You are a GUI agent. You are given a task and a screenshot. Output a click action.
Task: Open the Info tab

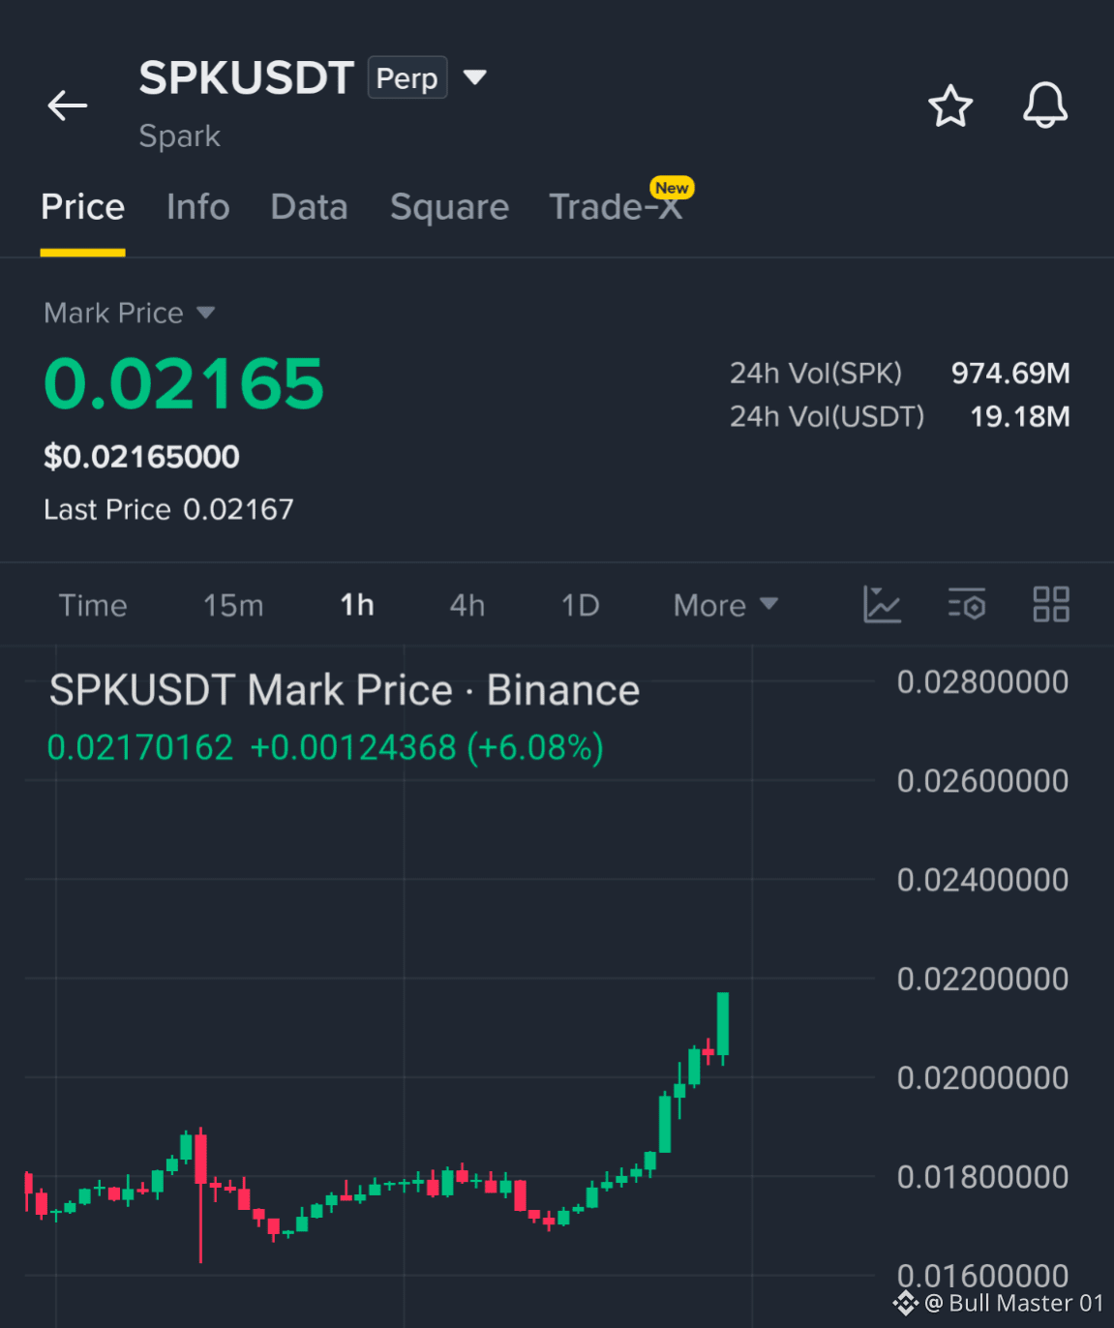[198, 207]
